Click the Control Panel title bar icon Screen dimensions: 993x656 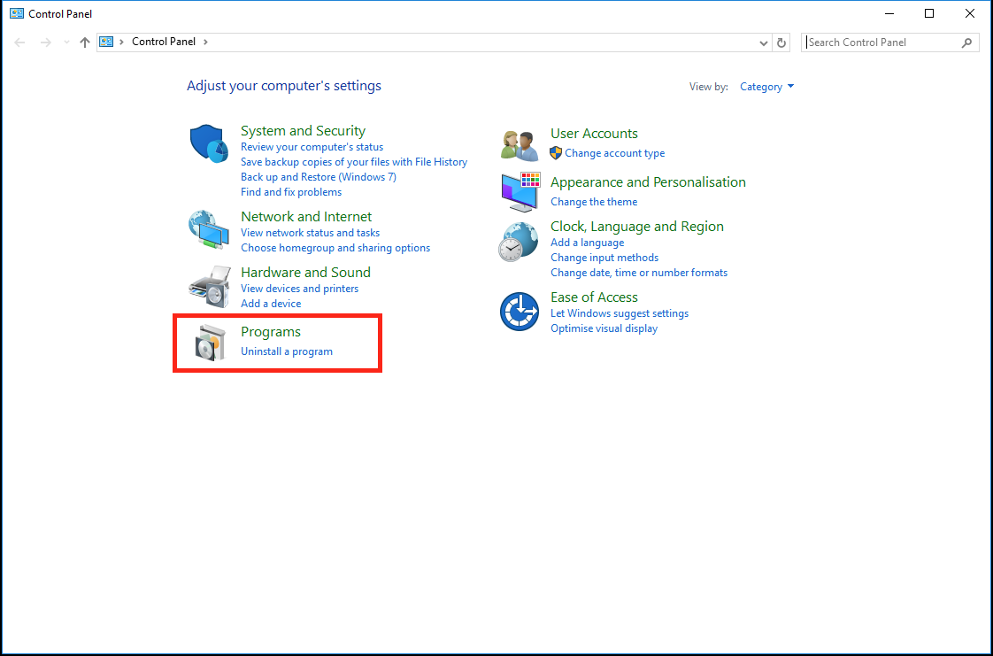coord(17,13)
